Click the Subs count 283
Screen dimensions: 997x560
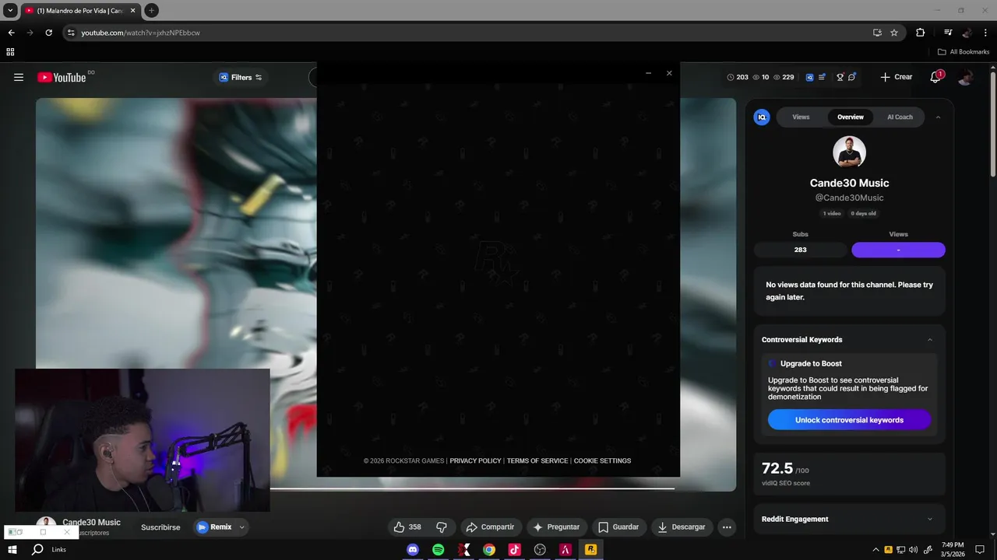point(800,250)
